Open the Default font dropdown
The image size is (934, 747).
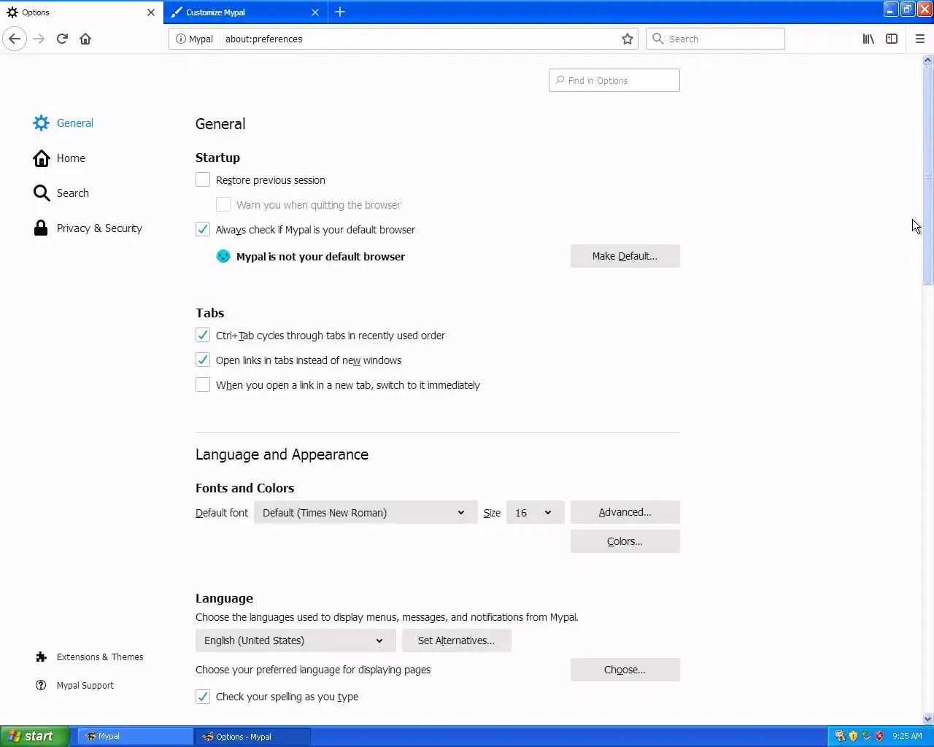click(x=366, y=512)
